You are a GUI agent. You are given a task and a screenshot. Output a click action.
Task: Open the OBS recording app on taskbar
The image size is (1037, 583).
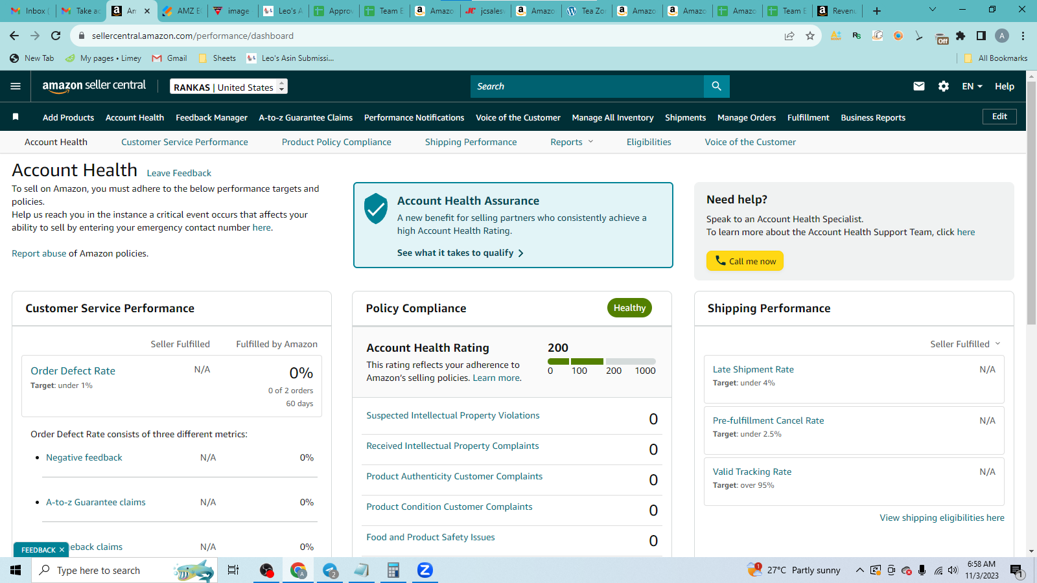(266, 570)
